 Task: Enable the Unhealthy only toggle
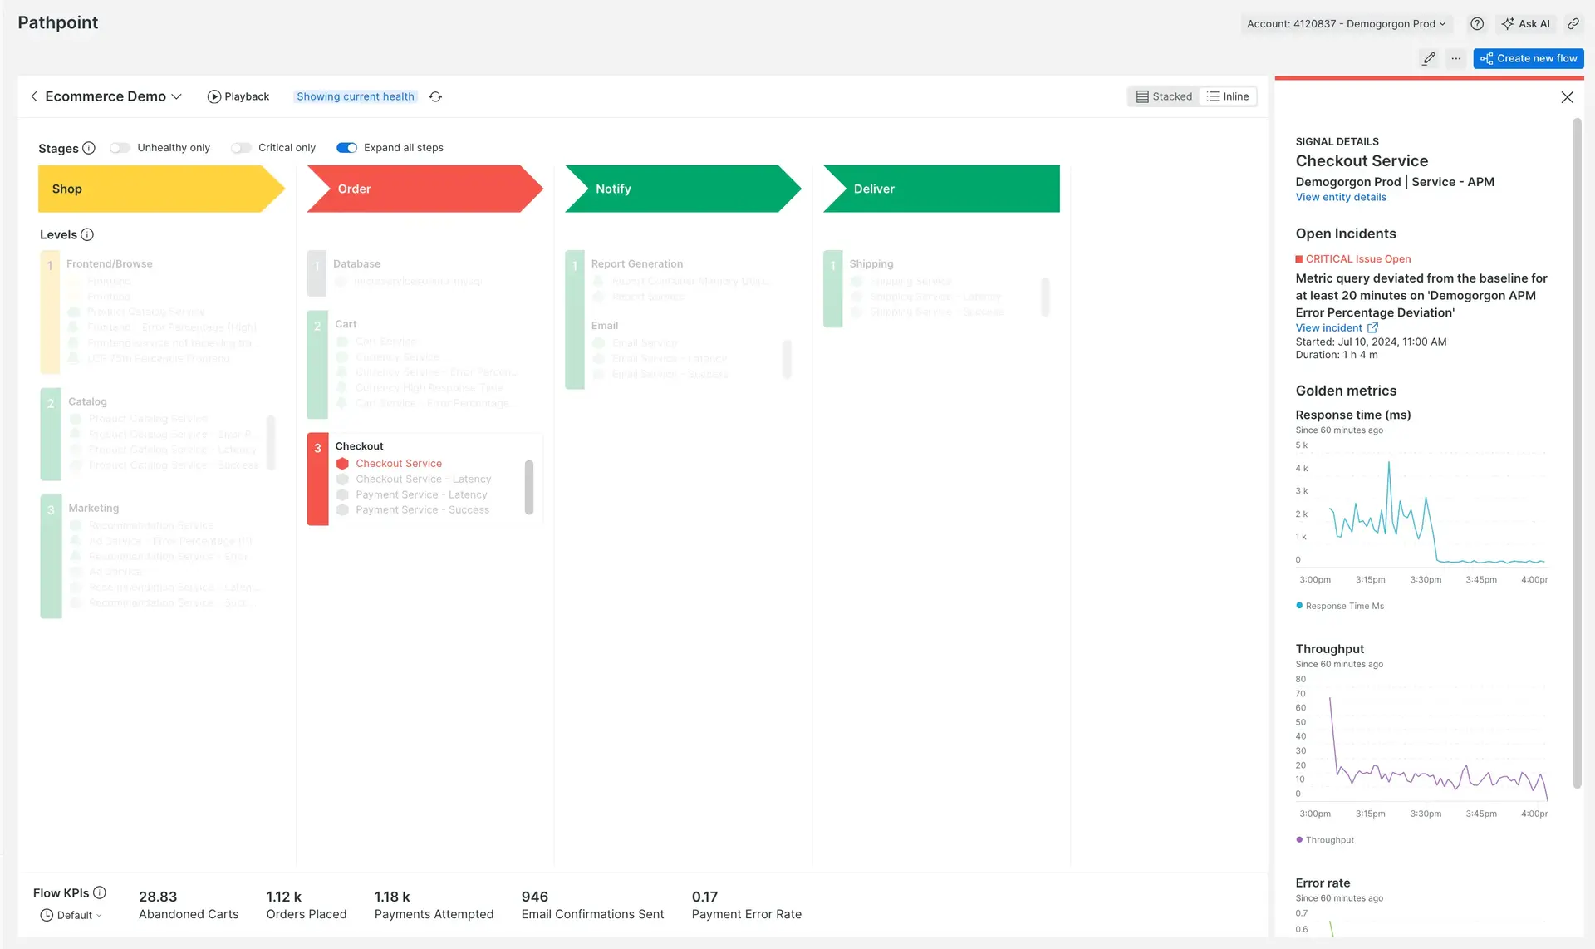pyautogui.click(x=120, y=148)
